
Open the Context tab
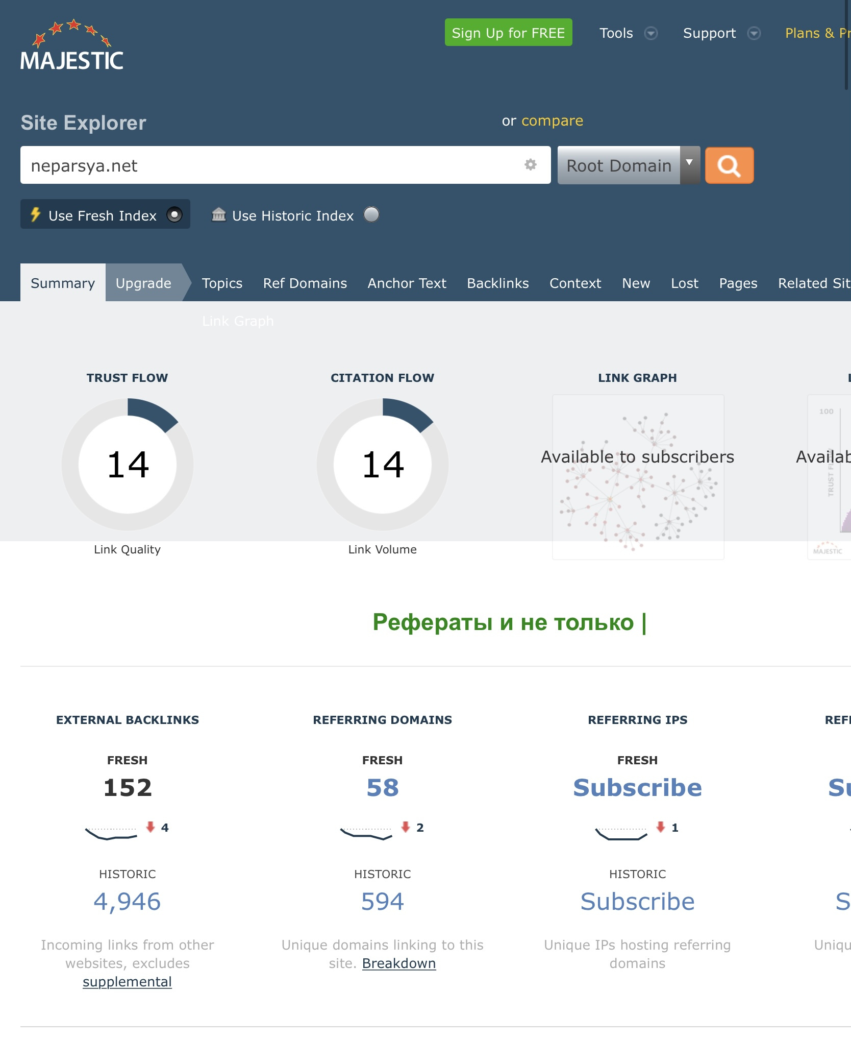pos(575,283)
